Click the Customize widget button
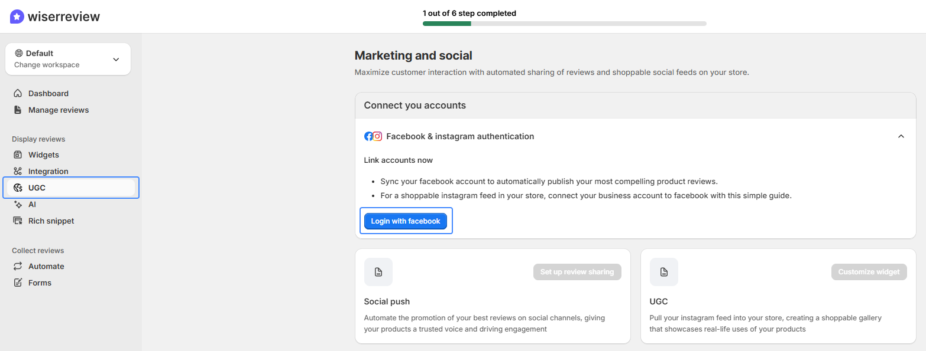 pos(869,272)
